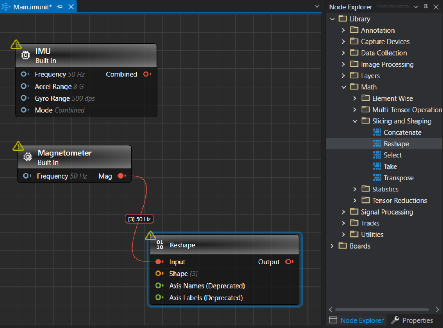Viewport: 443px width, 328px height.
Task: Click the Reshape node binary icon
Action: tap(160, 245)
